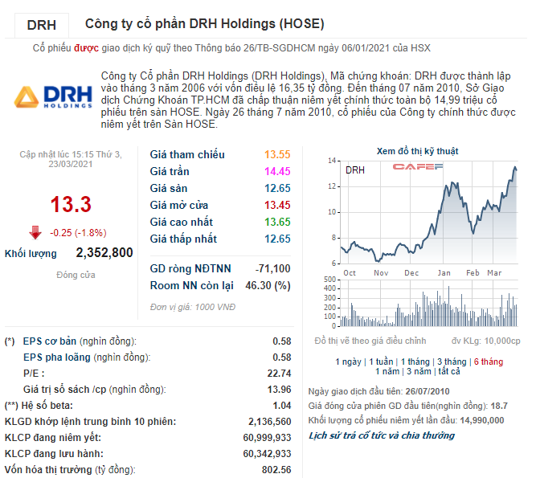
Task: Click the current price 13.3
Action: click(x=70, y=204)
